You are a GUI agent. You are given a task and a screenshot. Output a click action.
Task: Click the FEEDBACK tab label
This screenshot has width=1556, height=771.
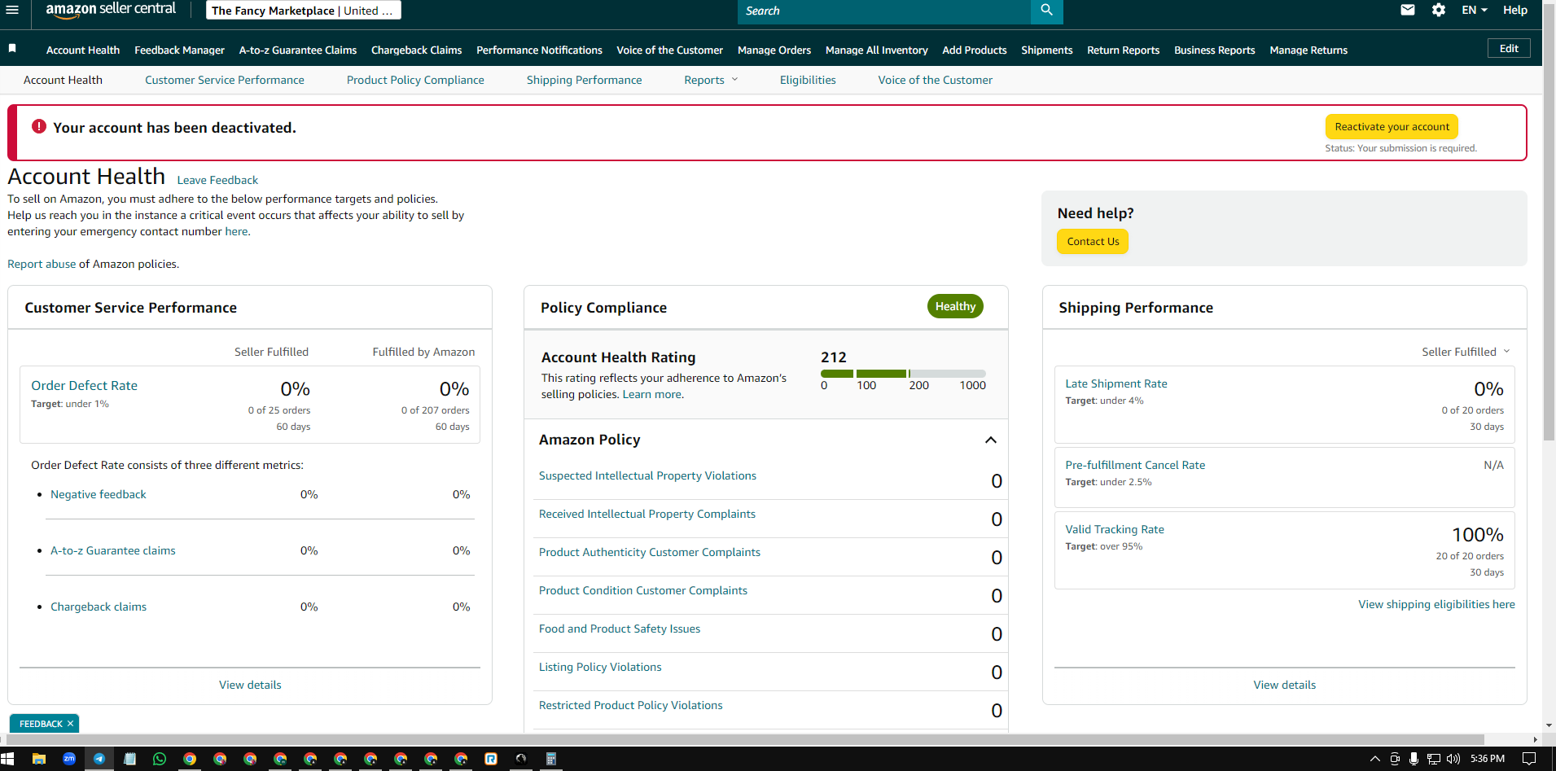tap(41, 723)
